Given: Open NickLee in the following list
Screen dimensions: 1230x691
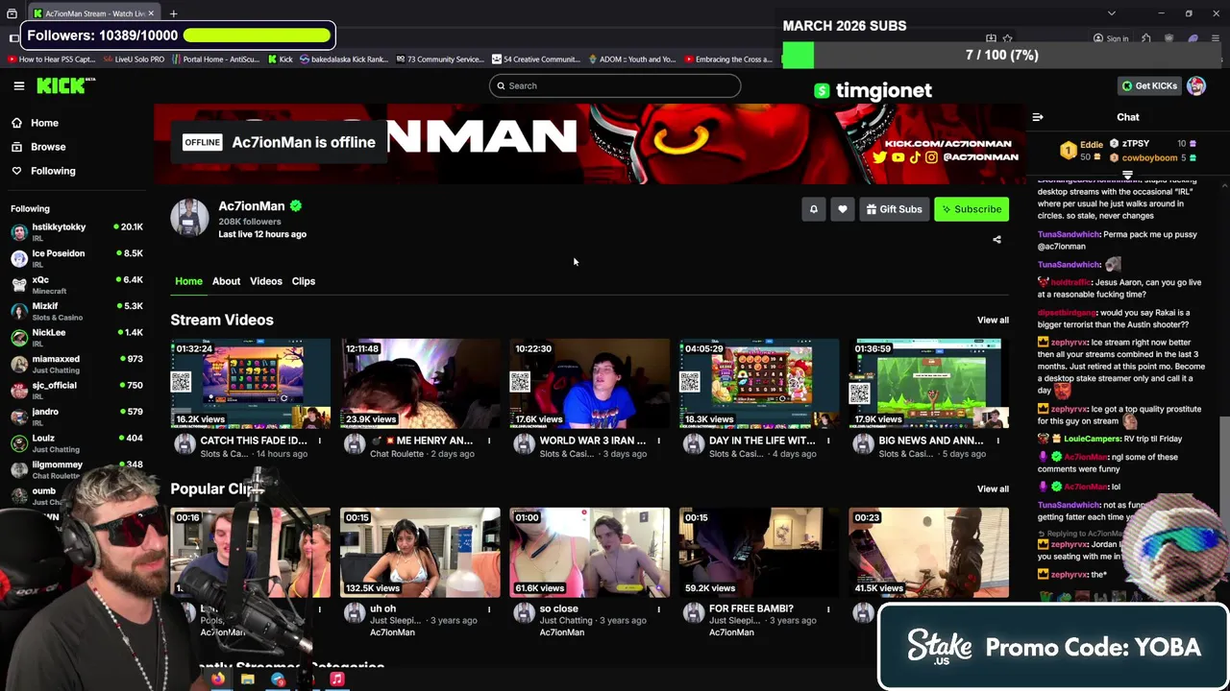Looking at the screenshot, I should coord(77,338).
